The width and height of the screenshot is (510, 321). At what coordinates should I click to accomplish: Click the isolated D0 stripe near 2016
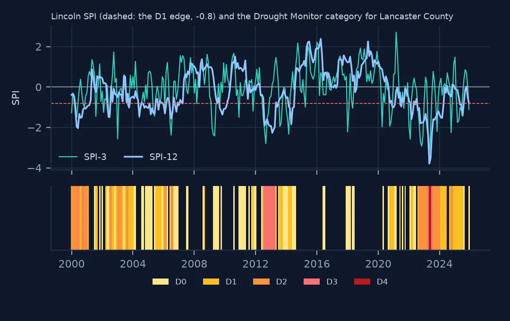[x=324, y=218]
